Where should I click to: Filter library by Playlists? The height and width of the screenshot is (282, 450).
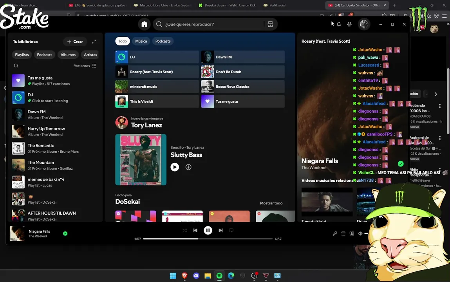22,55
